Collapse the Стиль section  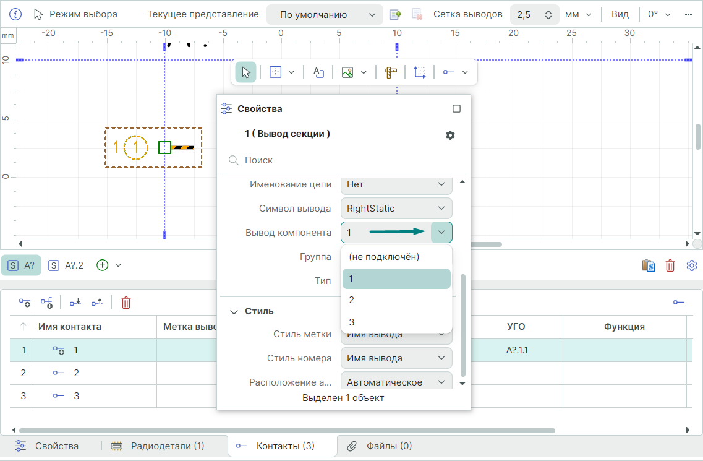234,312
